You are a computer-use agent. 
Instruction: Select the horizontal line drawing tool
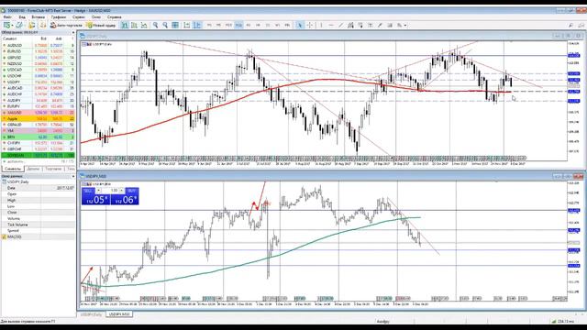tap(331, 25)
